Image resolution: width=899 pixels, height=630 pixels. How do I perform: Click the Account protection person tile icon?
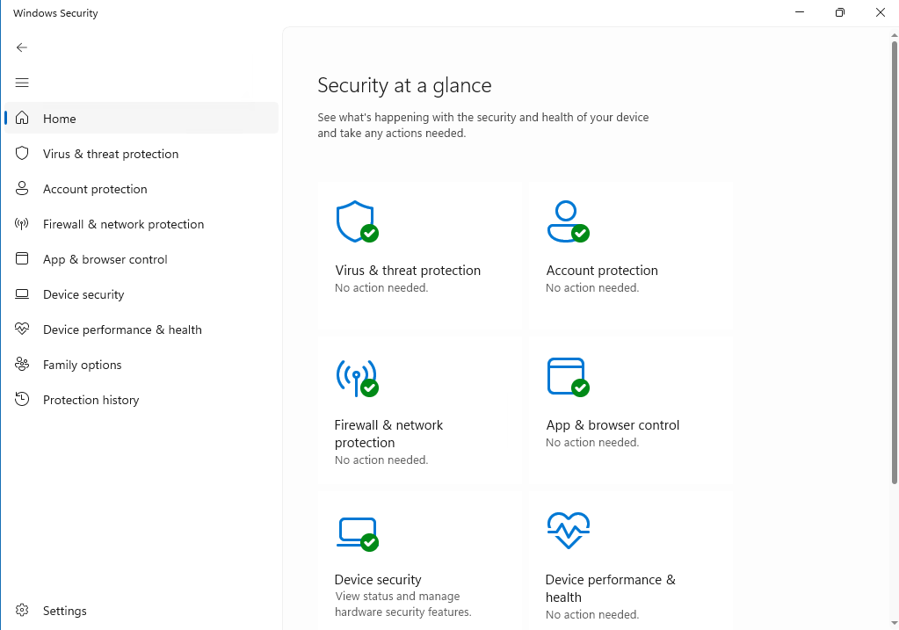pyautogui.click(x=567, y=221)
